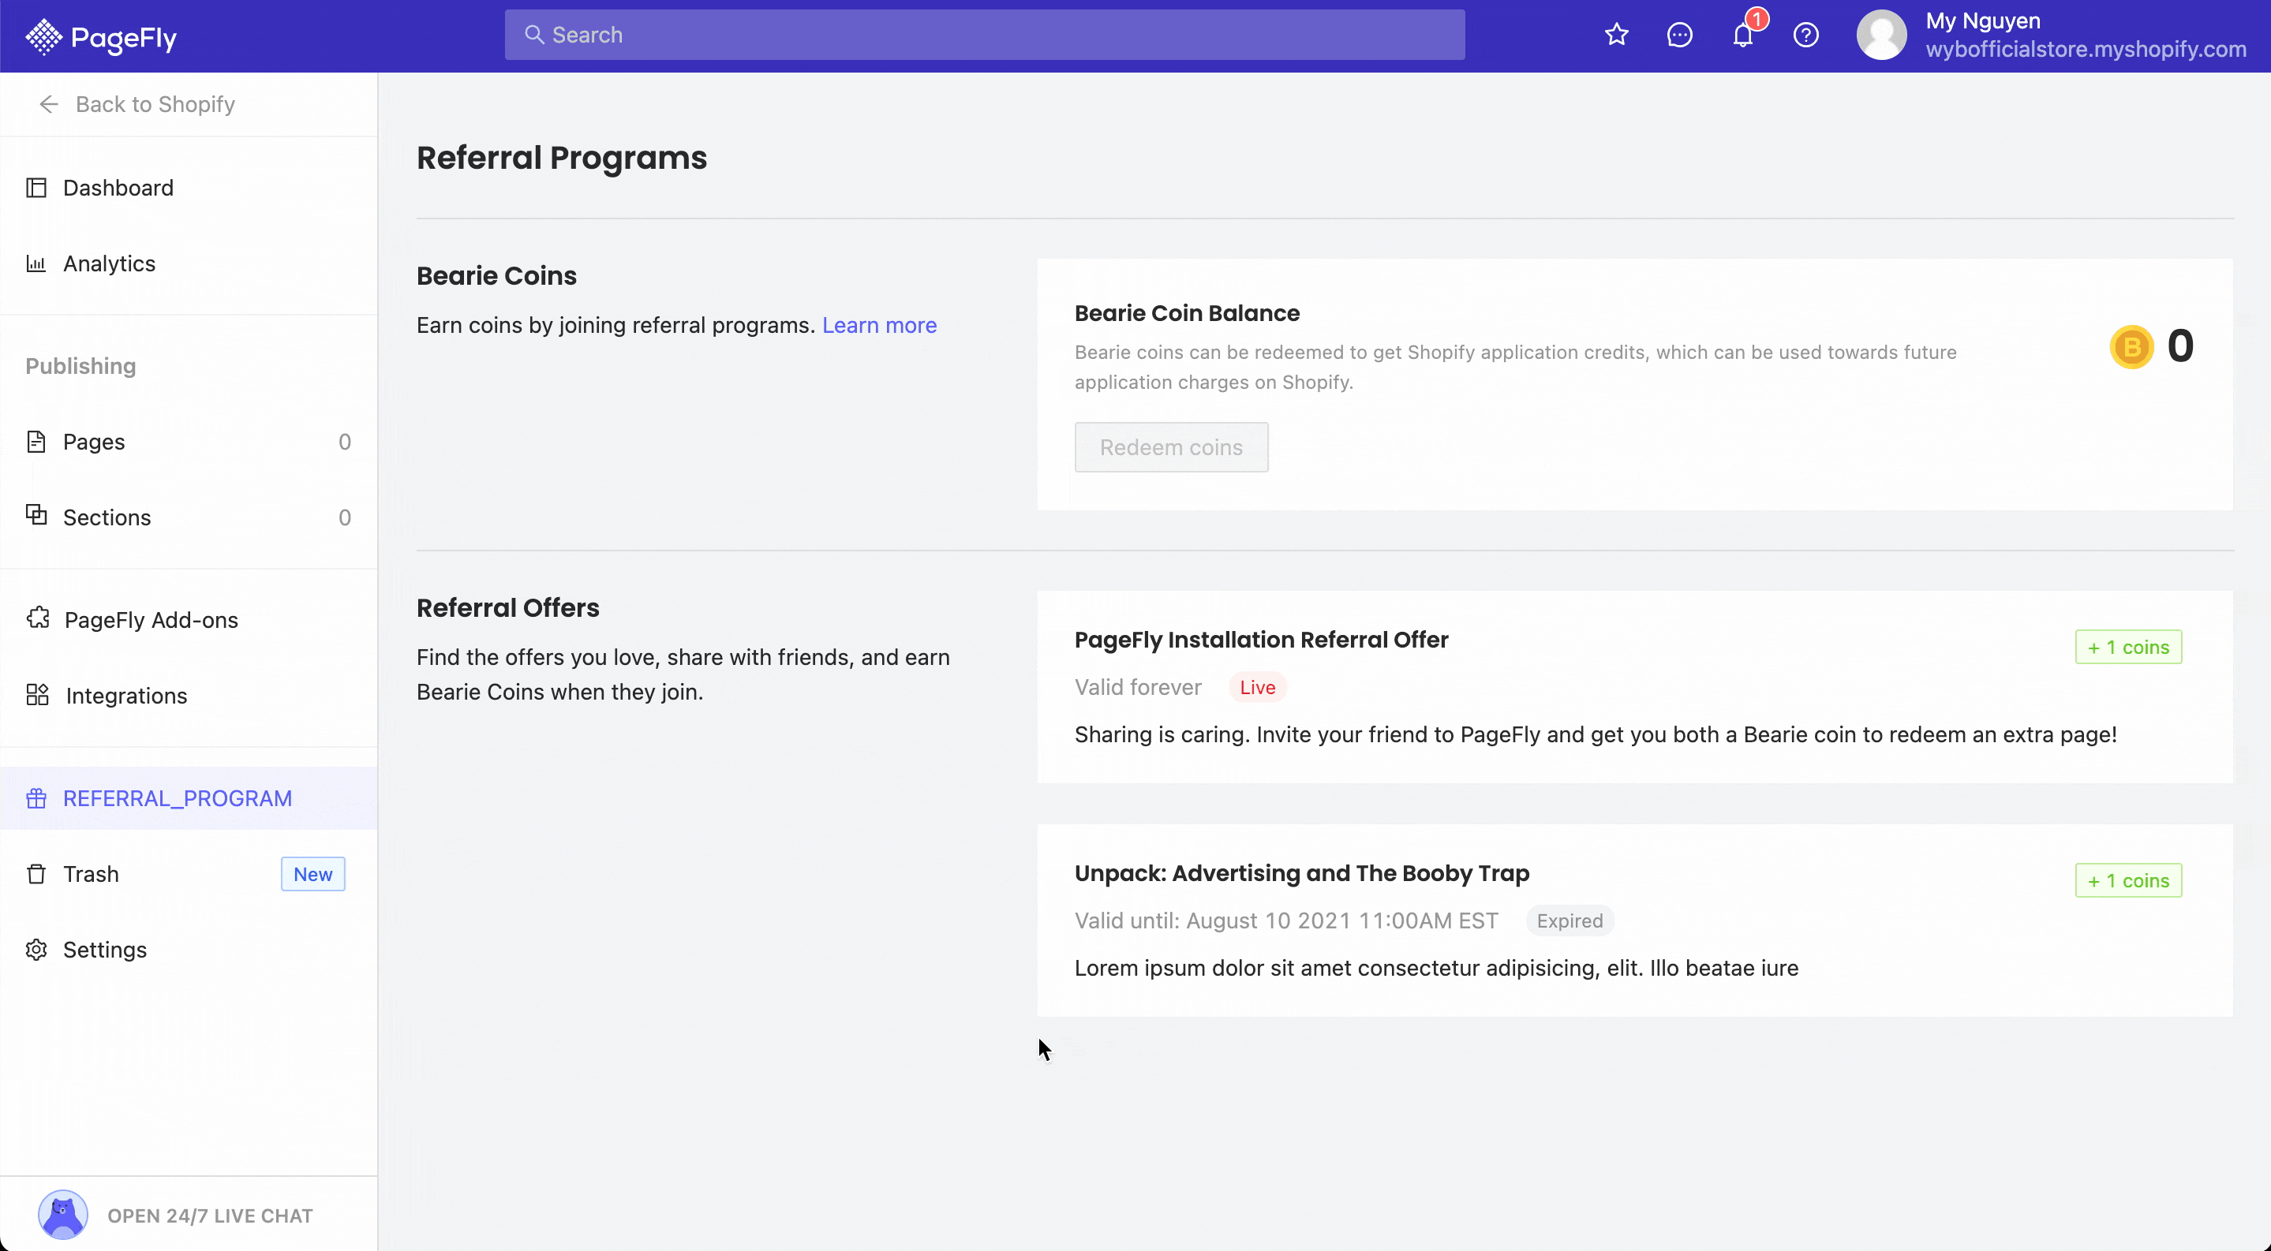Click the user avatar picture
Screen dimensions: 2271x1251
(x=1881, y=35)
